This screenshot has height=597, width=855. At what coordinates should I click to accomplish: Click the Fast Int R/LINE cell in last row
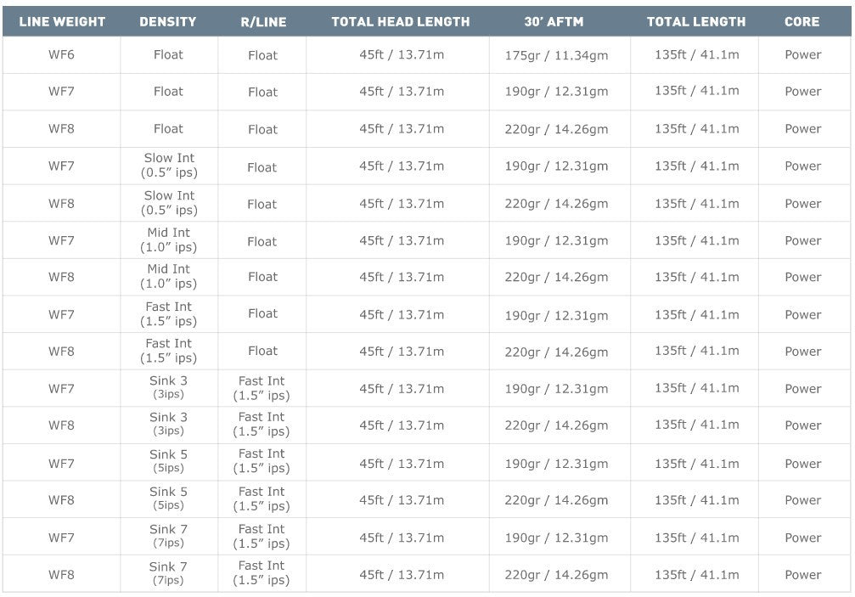tap(262, 573)
